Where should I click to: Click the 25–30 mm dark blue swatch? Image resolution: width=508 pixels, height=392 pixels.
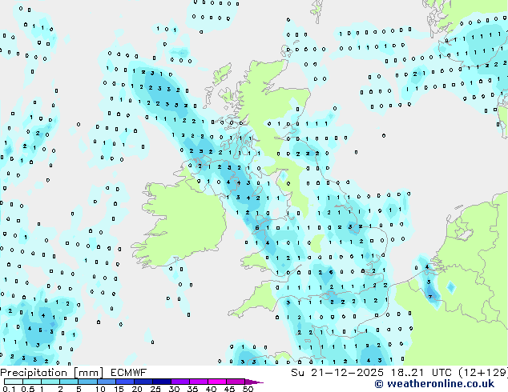[162, 382]
